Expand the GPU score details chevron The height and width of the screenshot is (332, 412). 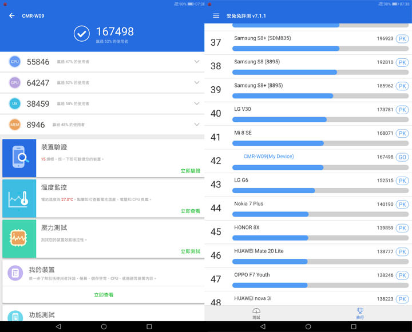[196, 83]
